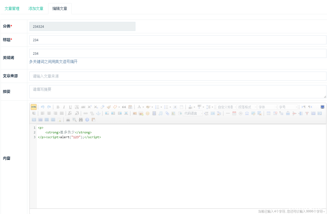Viewport: 327px width, 214px height.
Task: Click the eraser clear-format icon
Action: coord(102,107)
